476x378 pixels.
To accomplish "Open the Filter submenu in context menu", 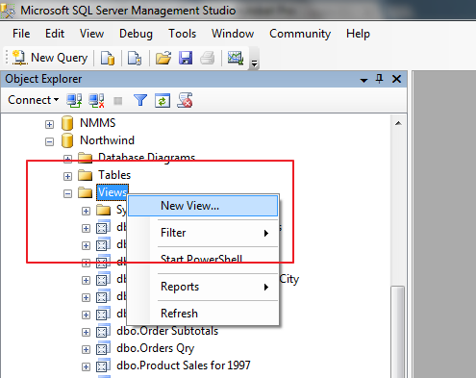I will pos(203,233).
